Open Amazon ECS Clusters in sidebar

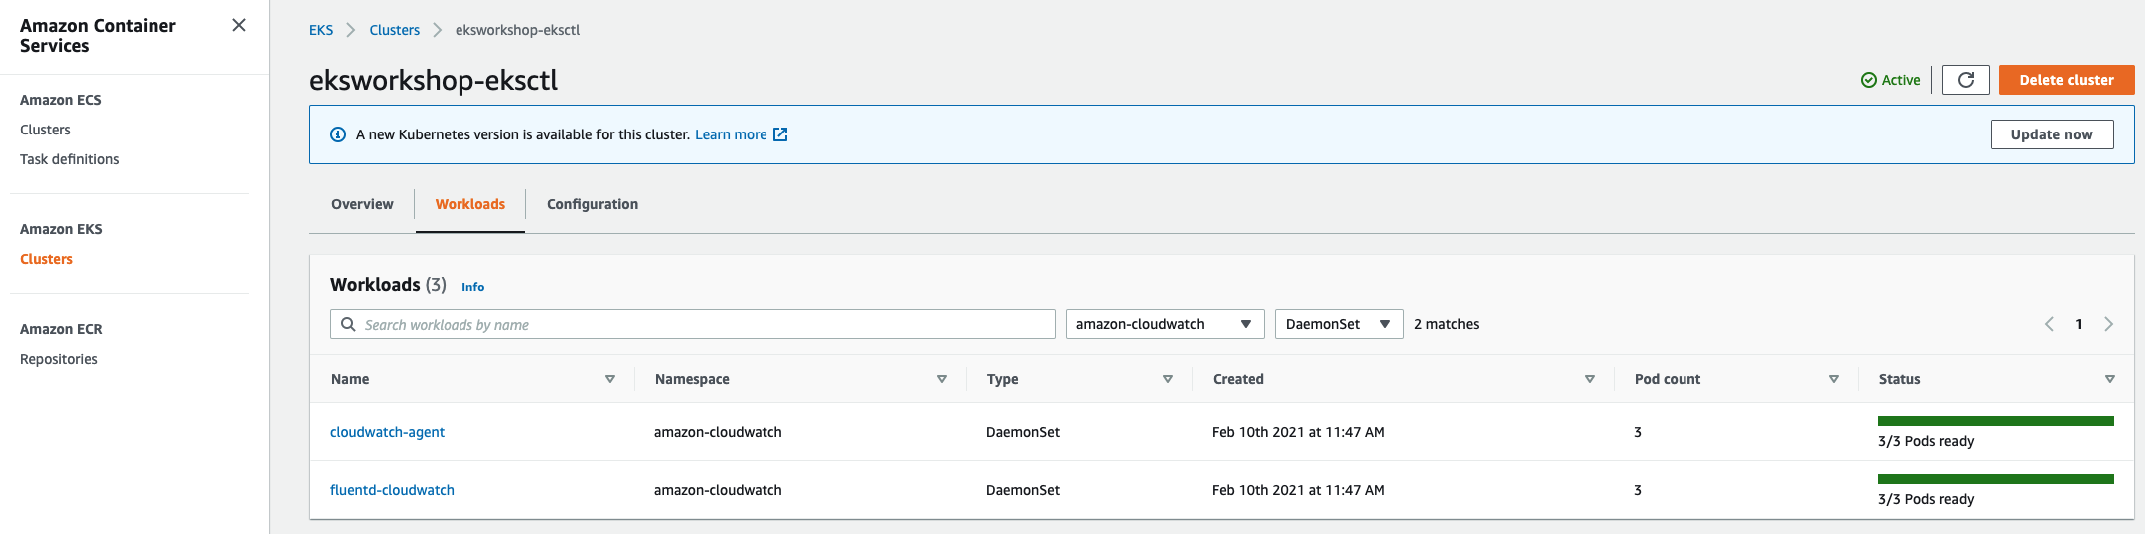(x=45, y=130)
